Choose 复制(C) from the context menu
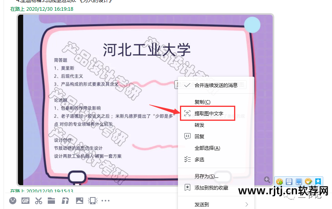Screen dimensions: 332x209 pyautogui.click(x=216, y=102)
